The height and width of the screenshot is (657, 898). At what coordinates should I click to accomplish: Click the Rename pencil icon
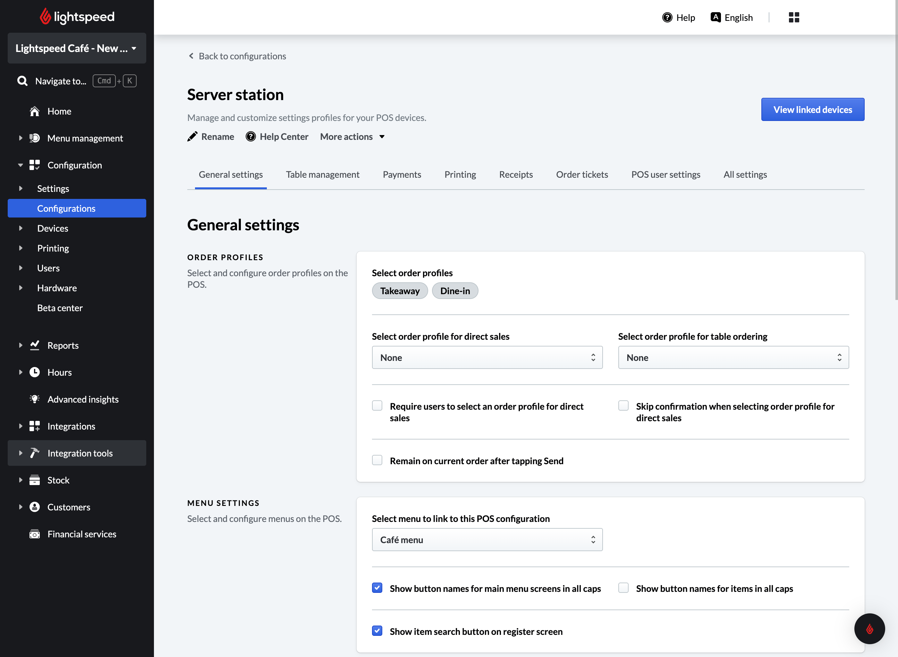pos(192,137)
